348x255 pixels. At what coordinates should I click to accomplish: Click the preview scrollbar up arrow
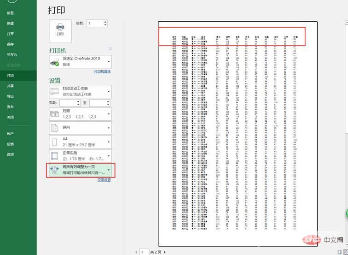346,23
